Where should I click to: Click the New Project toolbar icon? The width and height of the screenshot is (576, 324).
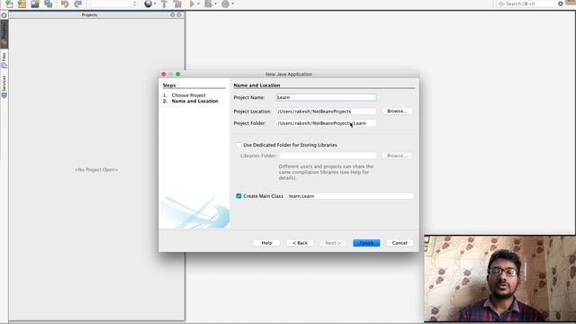[x=22, y=4]
